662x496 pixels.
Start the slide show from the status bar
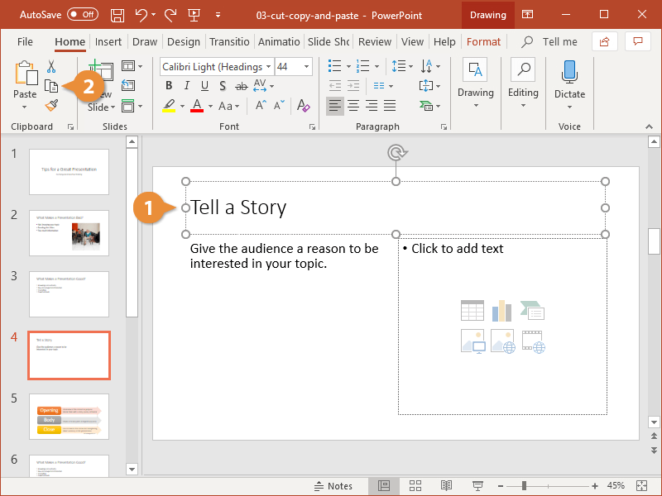coord(477,486)
